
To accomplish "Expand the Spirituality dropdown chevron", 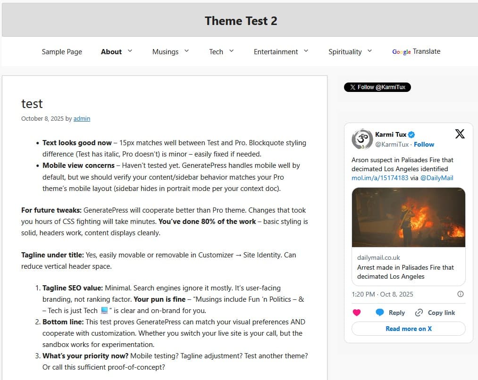I will (369, 51).
